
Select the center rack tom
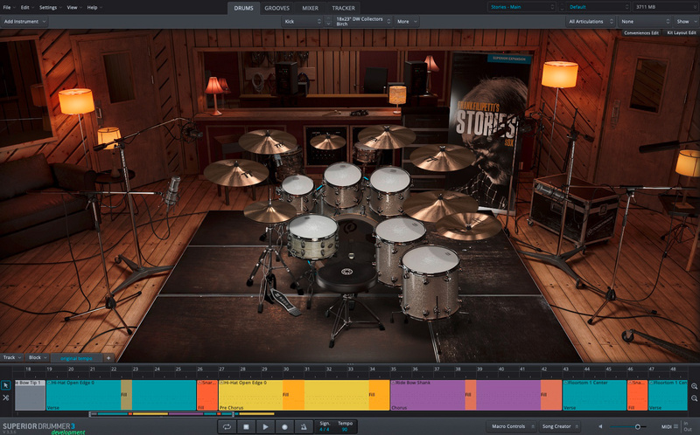point(342,184)
